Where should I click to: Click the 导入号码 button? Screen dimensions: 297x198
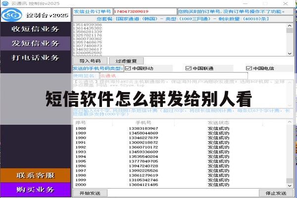click(90, 61)
